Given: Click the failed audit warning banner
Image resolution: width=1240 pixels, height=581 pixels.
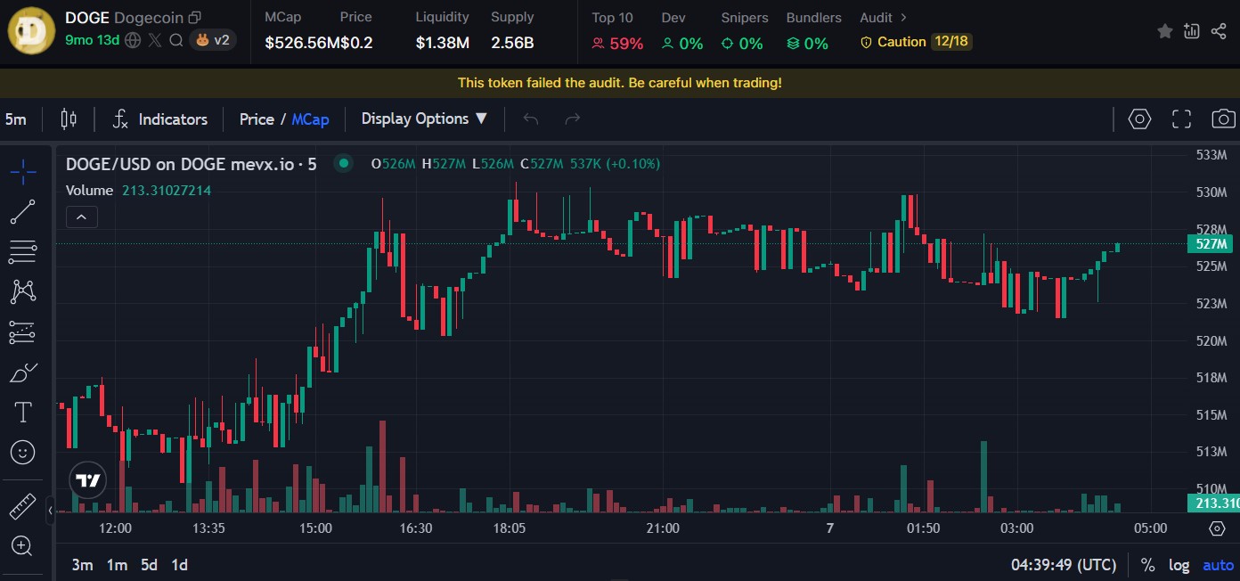Looking at the screenshot, I should [620, 82].
